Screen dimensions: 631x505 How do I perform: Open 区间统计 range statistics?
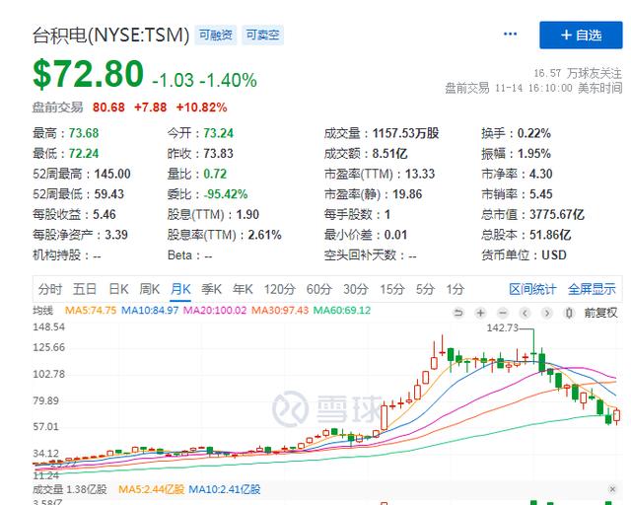point(532,289)
